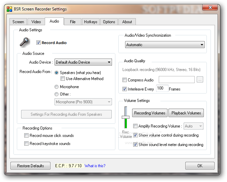Image resolution: width=227 pixels, height=182 pixels.
Task: Toggle Show sound level meter during recording
Action: point(135,145)
